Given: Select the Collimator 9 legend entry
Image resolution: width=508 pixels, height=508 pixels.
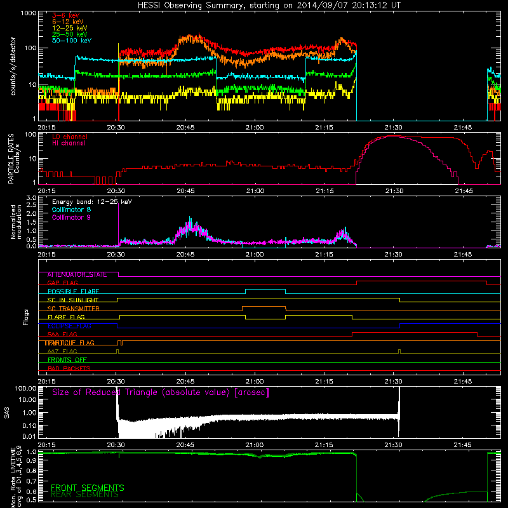Looking at the screenshot, I should 71,217.
